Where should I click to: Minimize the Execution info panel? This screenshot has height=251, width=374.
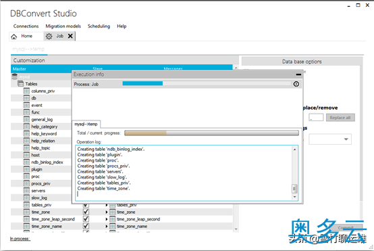pos(298,74)
